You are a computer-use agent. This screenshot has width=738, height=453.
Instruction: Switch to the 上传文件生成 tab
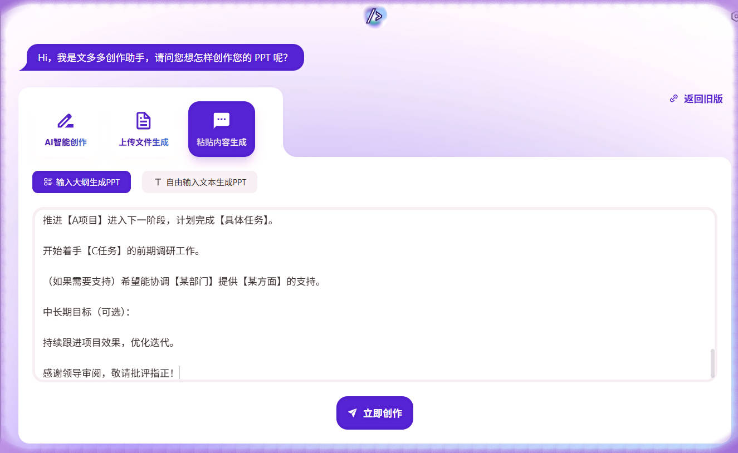click(144, 129)
